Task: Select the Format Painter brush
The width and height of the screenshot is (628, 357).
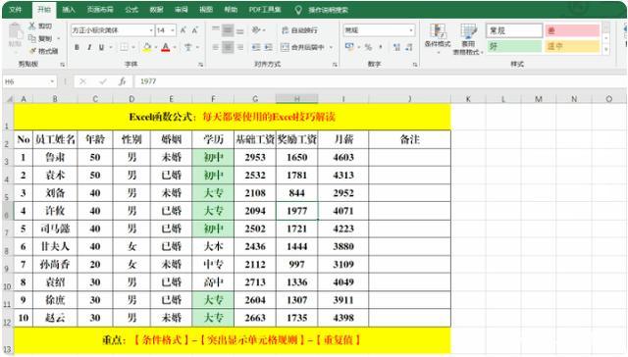Action: tap(32, 51)
